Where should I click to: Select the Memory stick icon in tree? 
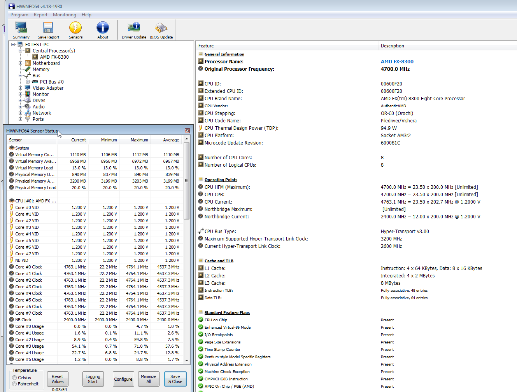point(28,69)
